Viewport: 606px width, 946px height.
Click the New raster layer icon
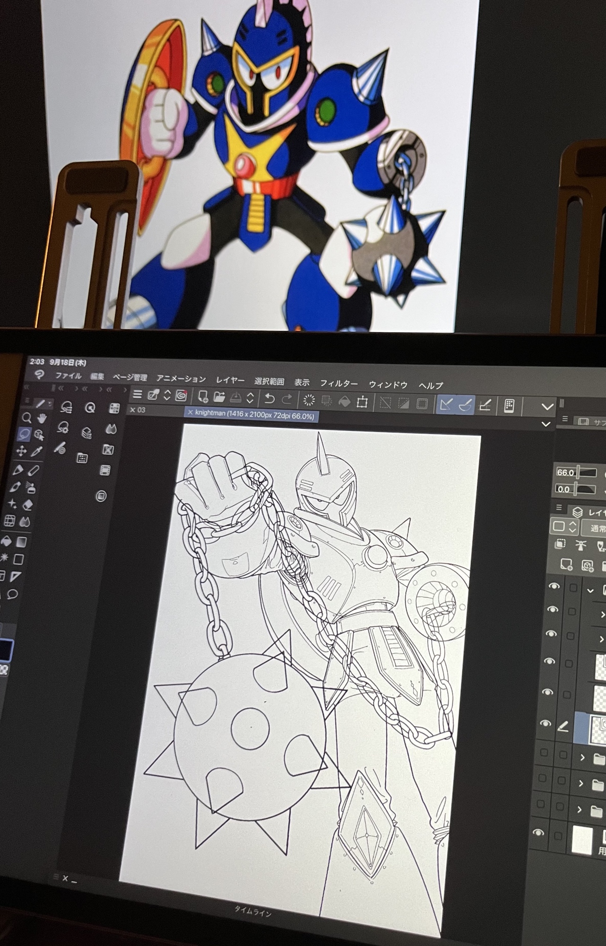566,564
